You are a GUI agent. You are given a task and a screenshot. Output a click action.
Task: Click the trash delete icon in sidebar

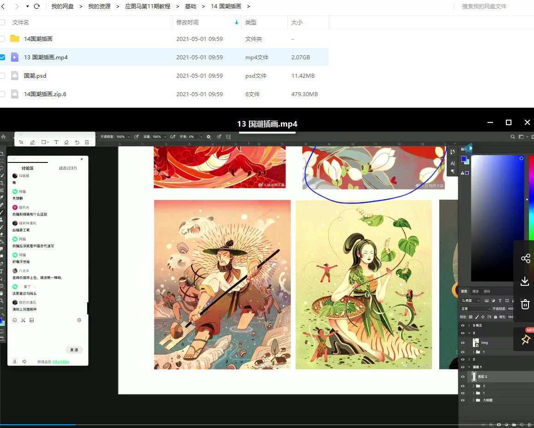(x=525, y=304)
